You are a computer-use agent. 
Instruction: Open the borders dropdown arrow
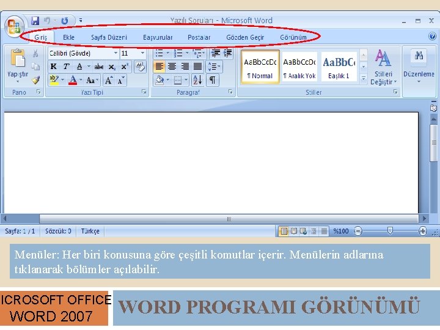point(186,80)
